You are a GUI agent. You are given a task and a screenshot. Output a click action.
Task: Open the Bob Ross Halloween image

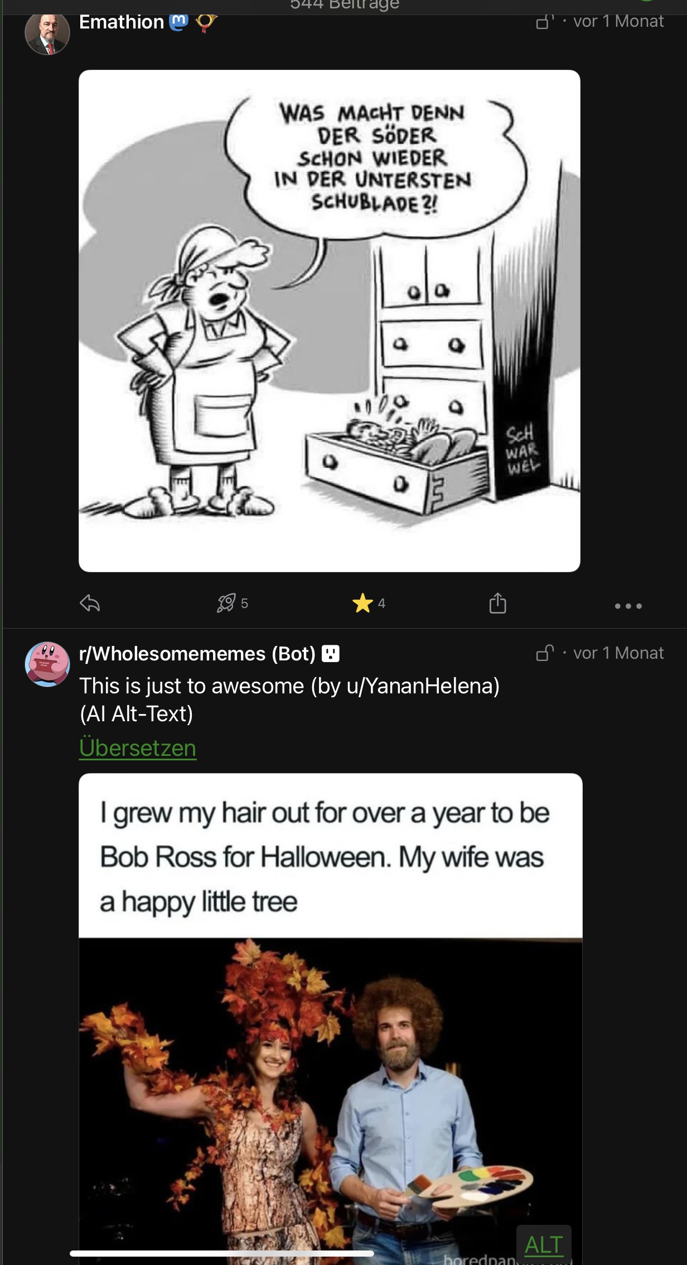click(330, 1061)
